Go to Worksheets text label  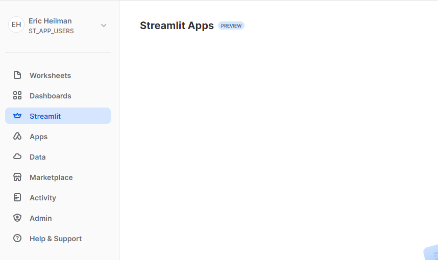(50, 75)
